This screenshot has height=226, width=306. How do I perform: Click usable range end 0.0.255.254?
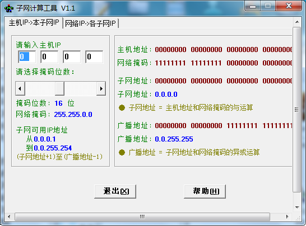53,148
